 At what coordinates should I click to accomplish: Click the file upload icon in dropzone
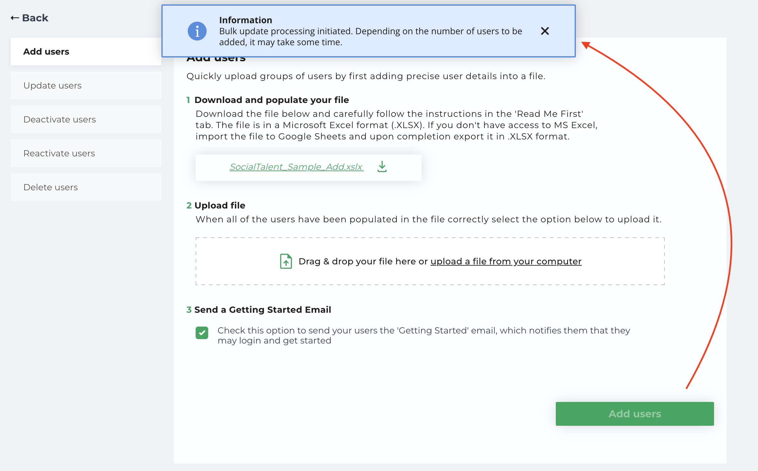(x=286, y=261)
